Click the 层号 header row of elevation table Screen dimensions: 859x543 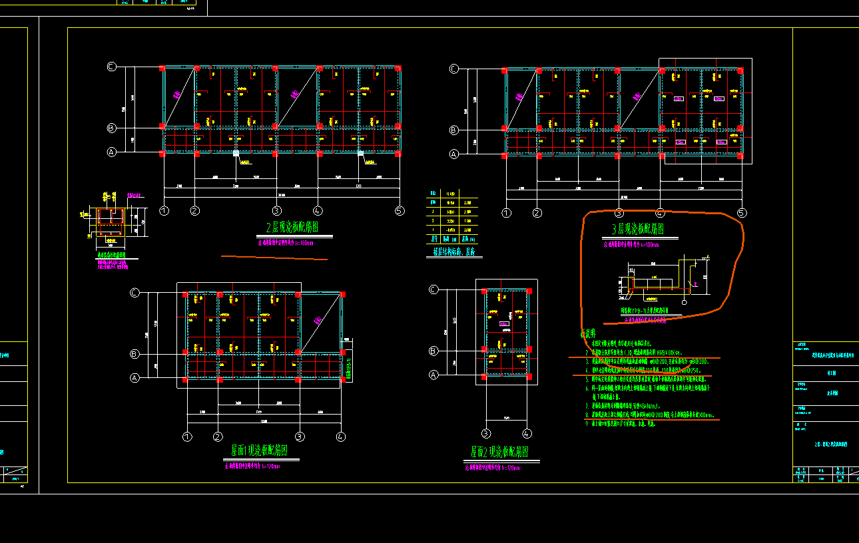(x=453, y=238)
